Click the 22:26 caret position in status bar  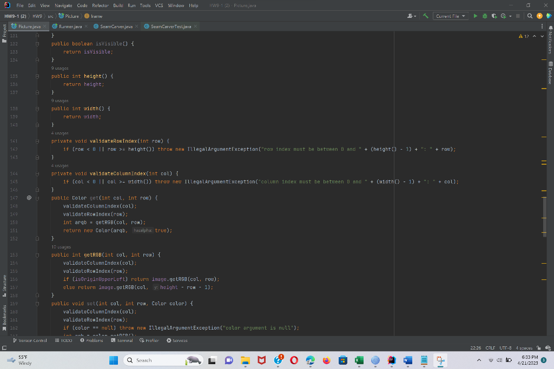[476, 348]
